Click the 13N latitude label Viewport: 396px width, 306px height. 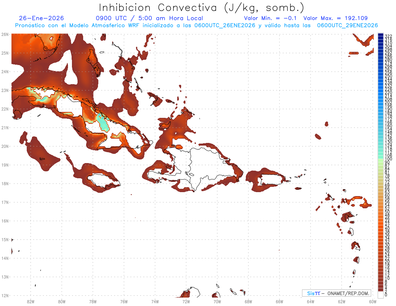[5, 277]
